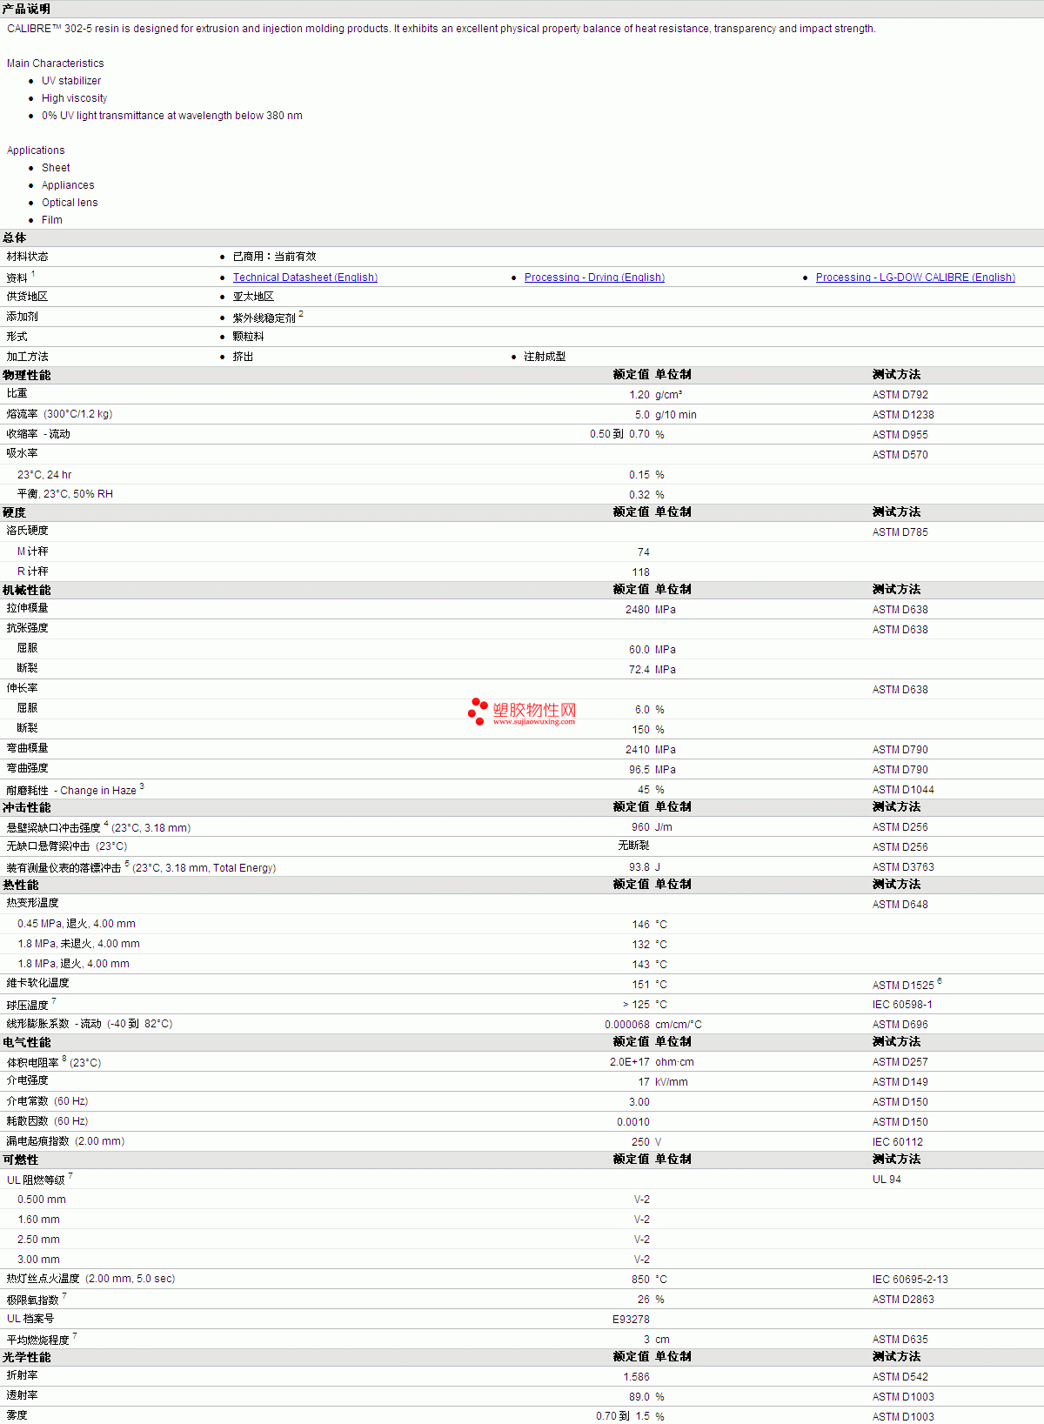Click the '物理性能' section header

(x=27, y=375)
